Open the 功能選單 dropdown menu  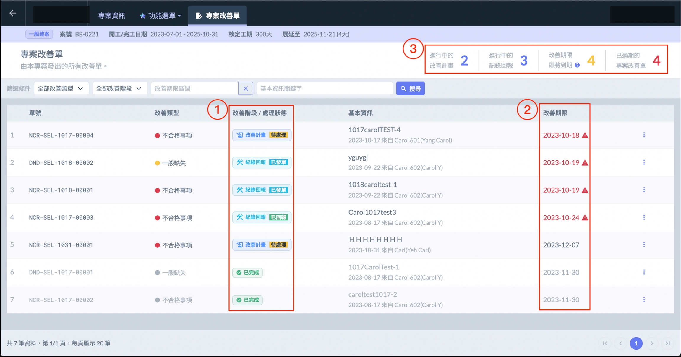point(160,16)
